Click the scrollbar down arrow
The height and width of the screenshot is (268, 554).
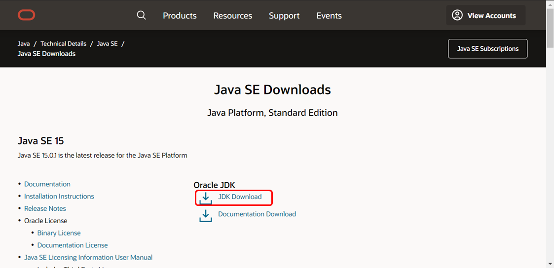pyautogui.click(x=550, y=264)
